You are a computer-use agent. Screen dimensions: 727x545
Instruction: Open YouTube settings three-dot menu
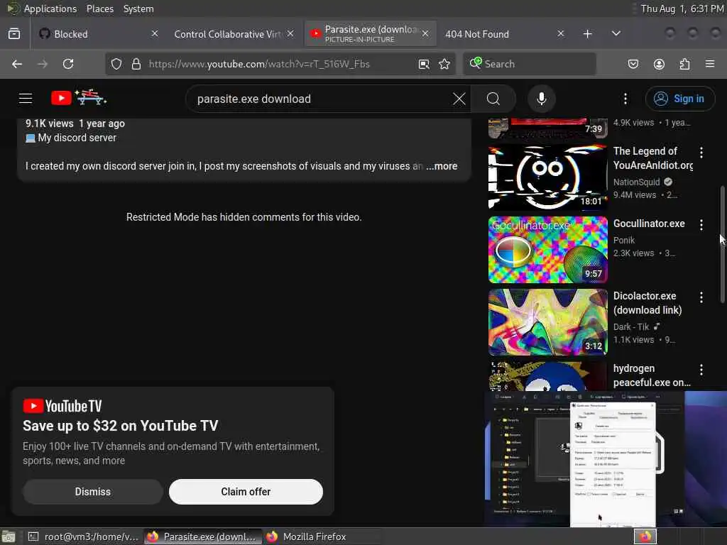pyautogui.click(x=625, y=99)
